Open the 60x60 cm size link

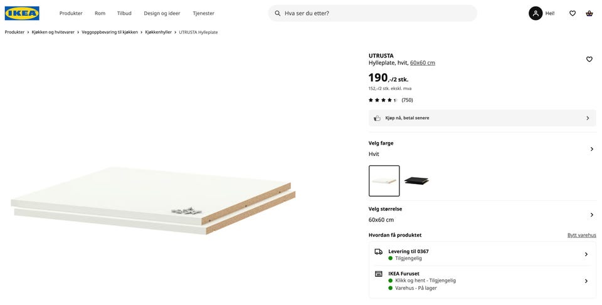[x=423, y=63]
